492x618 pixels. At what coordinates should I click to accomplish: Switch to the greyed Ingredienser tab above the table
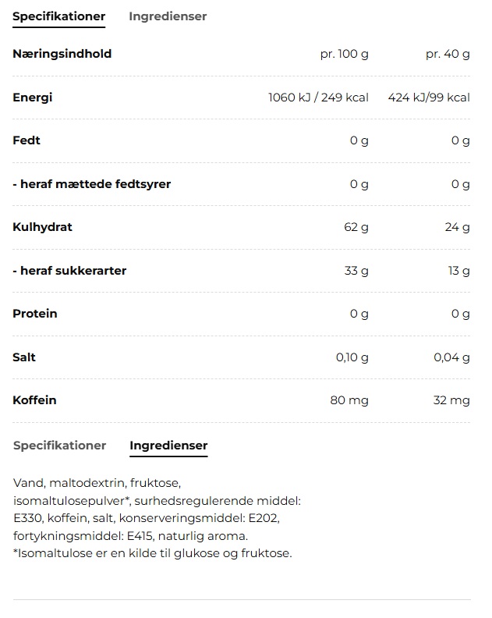tap(168, 16)
